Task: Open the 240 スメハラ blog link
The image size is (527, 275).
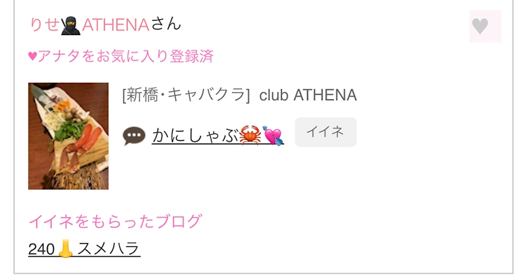Action: (84, 249)
